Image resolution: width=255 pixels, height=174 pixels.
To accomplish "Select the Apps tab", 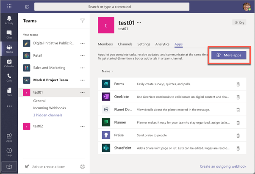I will click(x=178, y=44).
